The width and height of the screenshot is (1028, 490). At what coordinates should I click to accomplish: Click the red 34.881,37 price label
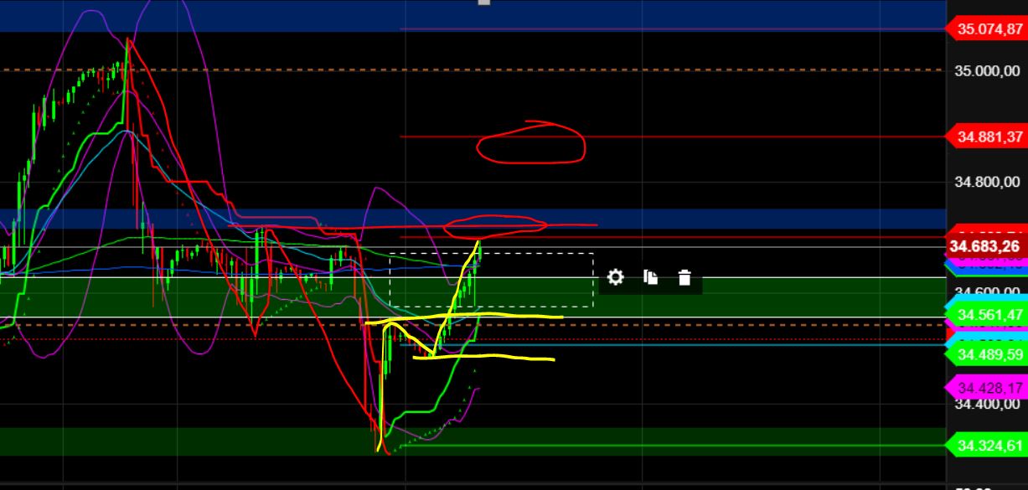pyautogui.click(x=989, y=135)
